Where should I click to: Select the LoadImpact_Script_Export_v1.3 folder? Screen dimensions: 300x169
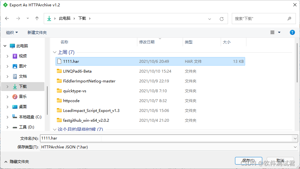(91, 111)
